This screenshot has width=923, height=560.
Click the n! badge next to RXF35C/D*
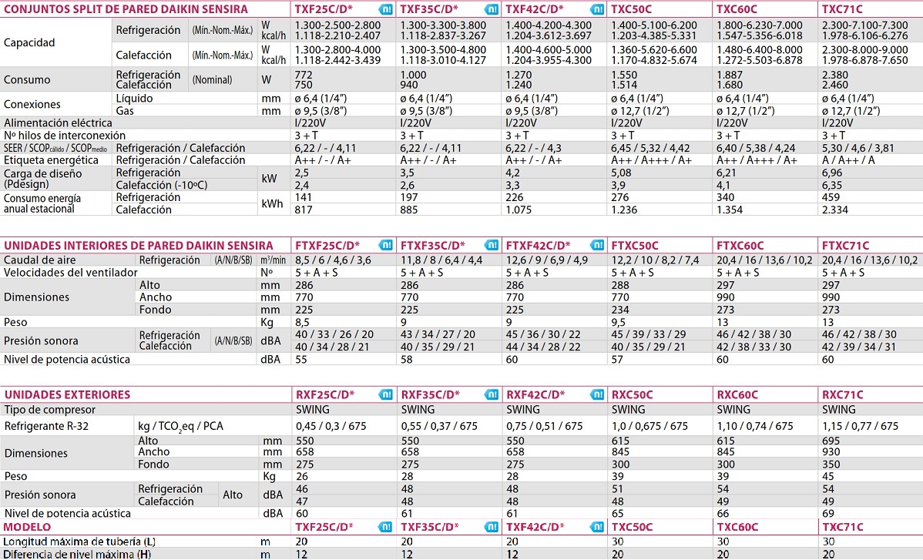491,394
